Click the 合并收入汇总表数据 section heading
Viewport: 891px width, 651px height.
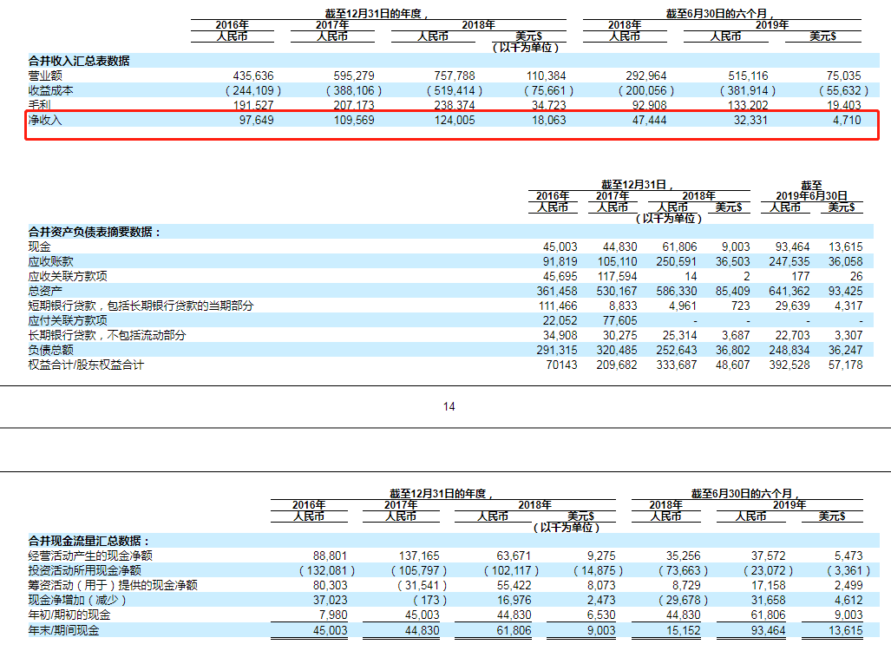78,61
